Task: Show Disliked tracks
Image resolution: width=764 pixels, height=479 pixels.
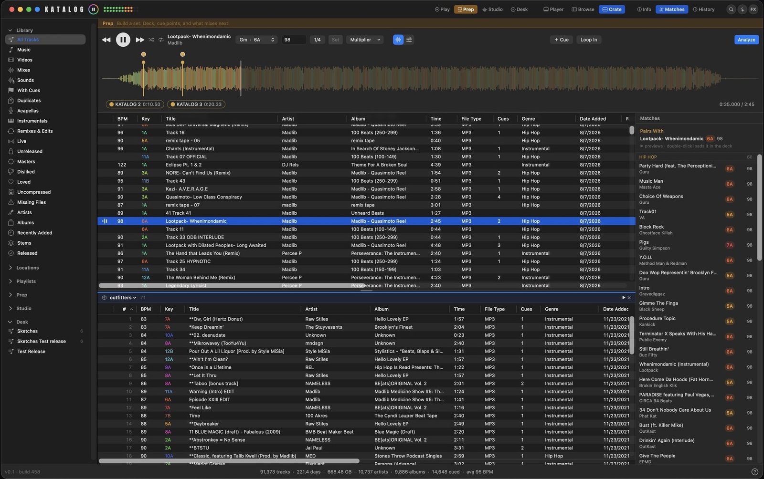Action: tap(45, 172)
